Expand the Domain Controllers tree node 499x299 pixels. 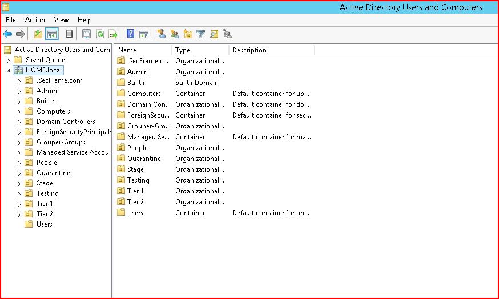coord(19,122)
